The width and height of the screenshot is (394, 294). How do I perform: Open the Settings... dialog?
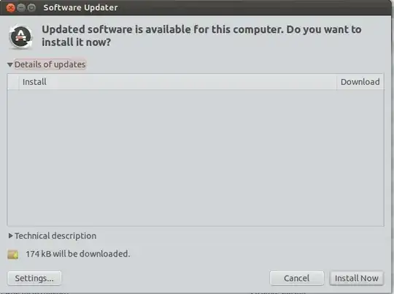[x=34, y=278]
